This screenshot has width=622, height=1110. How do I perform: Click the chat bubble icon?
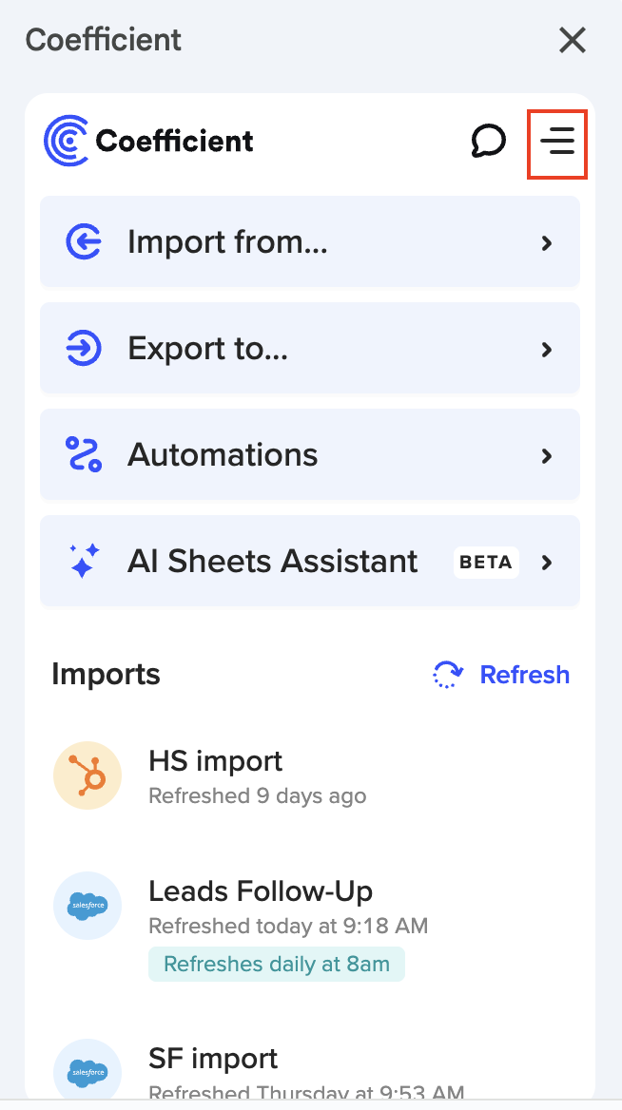click(x=488, y=142)
